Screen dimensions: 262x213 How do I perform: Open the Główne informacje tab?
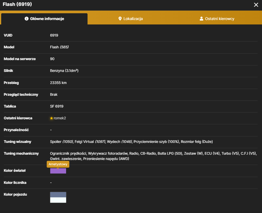click(44, 19)
